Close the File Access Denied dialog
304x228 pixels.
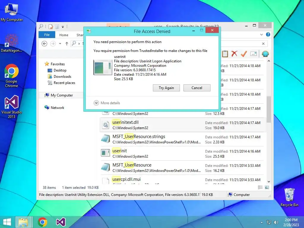[212, 30]
